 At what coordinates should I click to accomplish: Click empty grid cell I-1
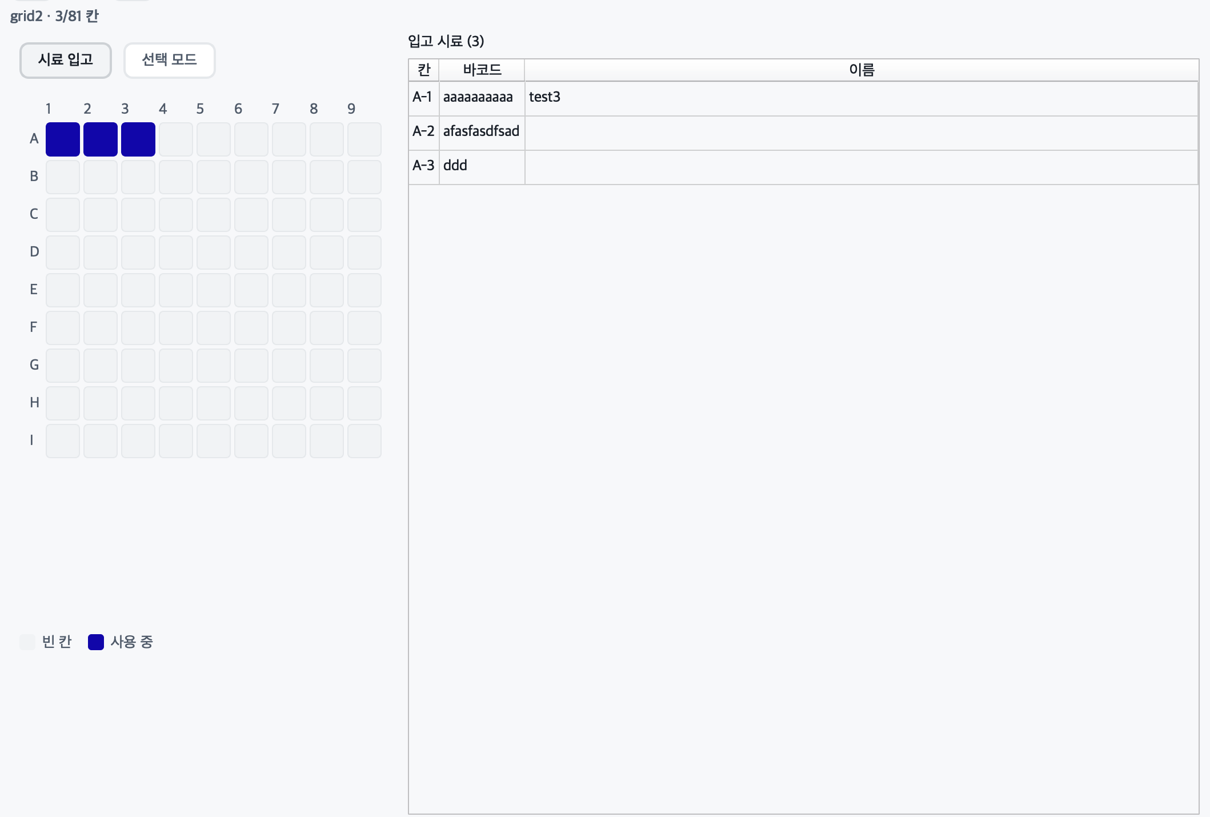pos(63,441)
